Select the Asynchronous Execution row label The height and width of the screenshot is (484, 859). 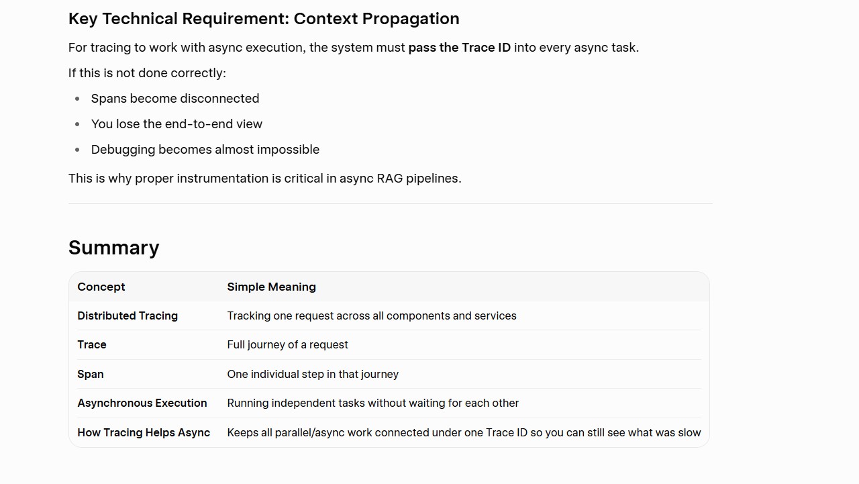pyautogui.click(x=142, y=403)
